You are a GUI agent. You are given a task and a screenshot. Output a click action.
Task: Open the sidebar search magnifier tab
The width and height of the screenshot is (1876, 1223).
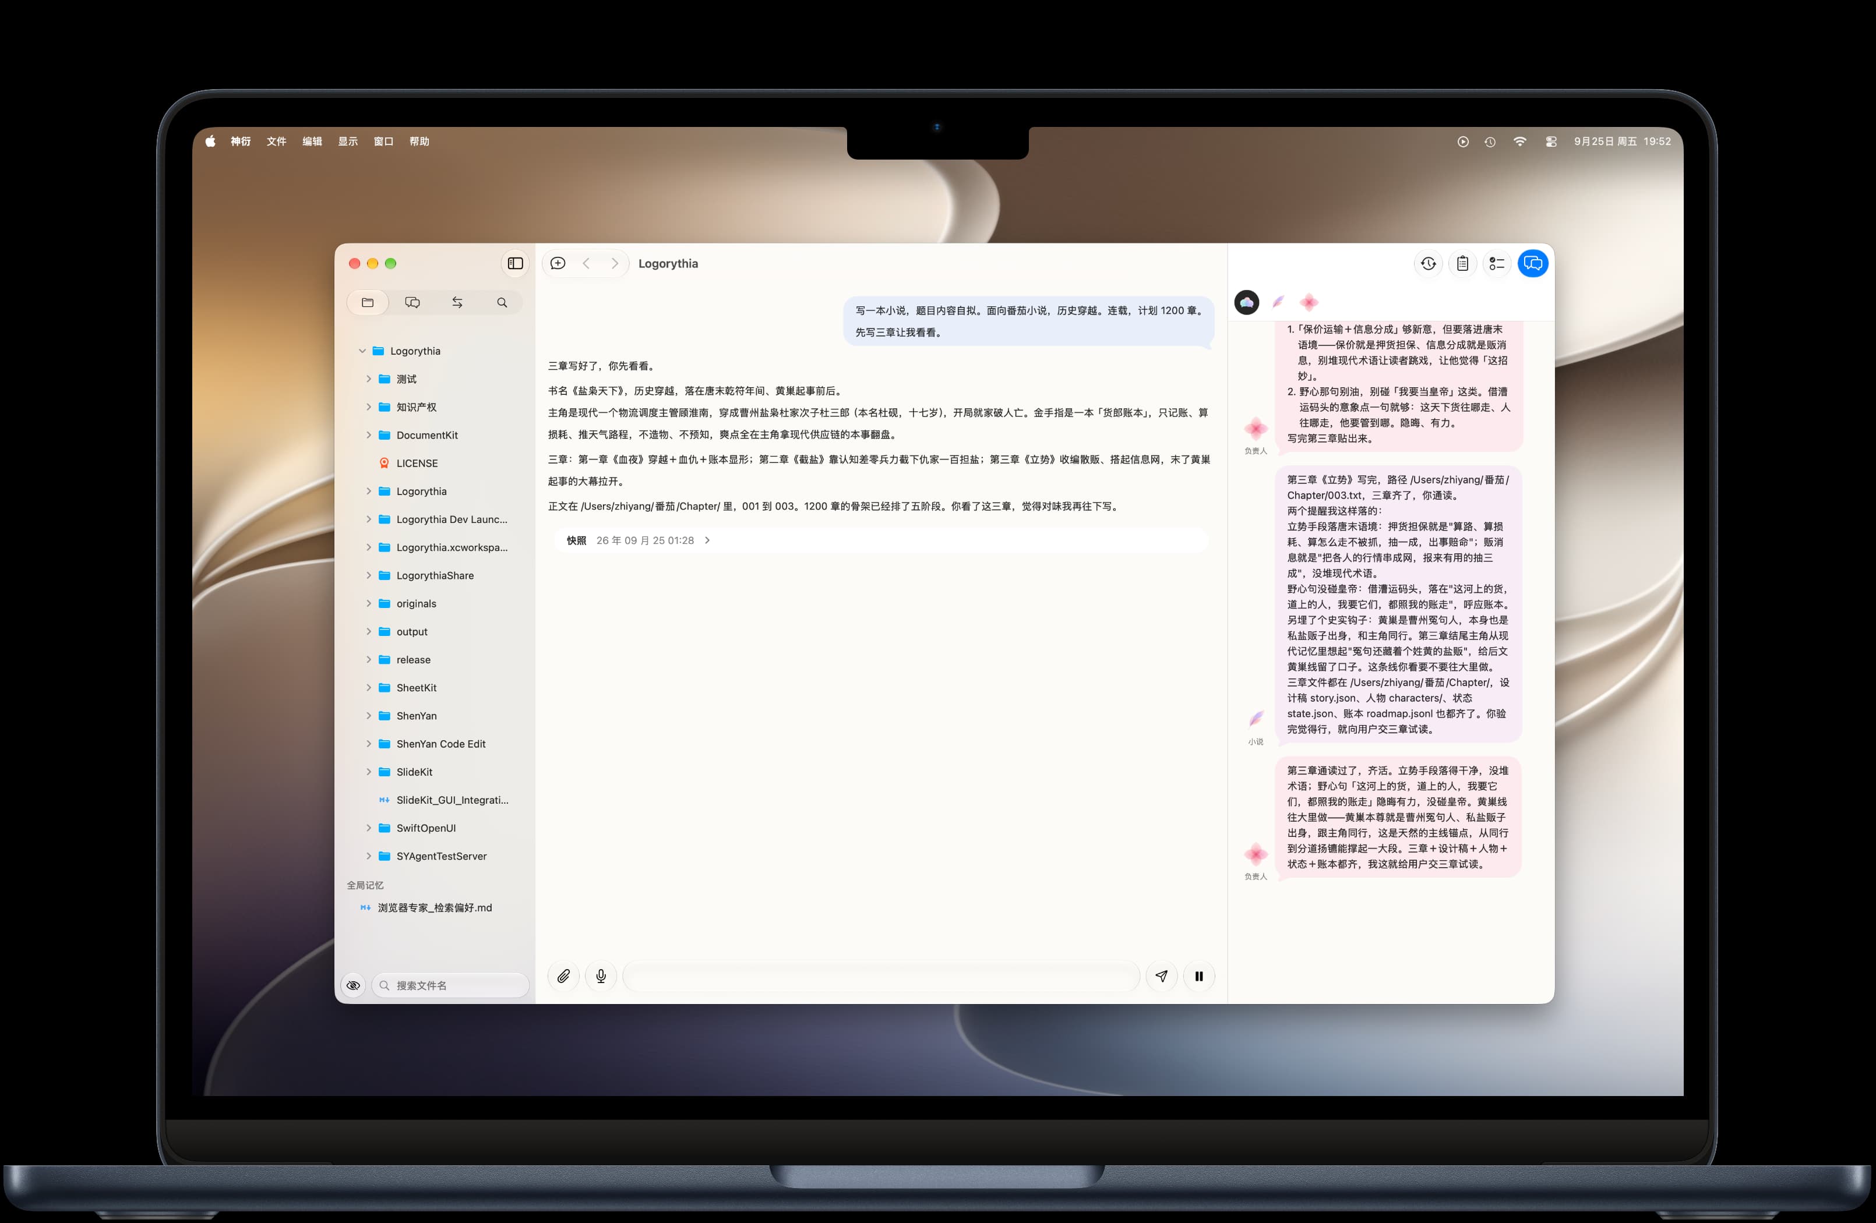click(502, 303)
